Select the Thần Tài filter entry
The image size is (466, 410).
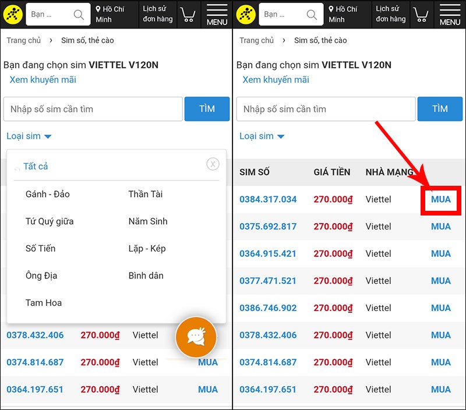144,194
